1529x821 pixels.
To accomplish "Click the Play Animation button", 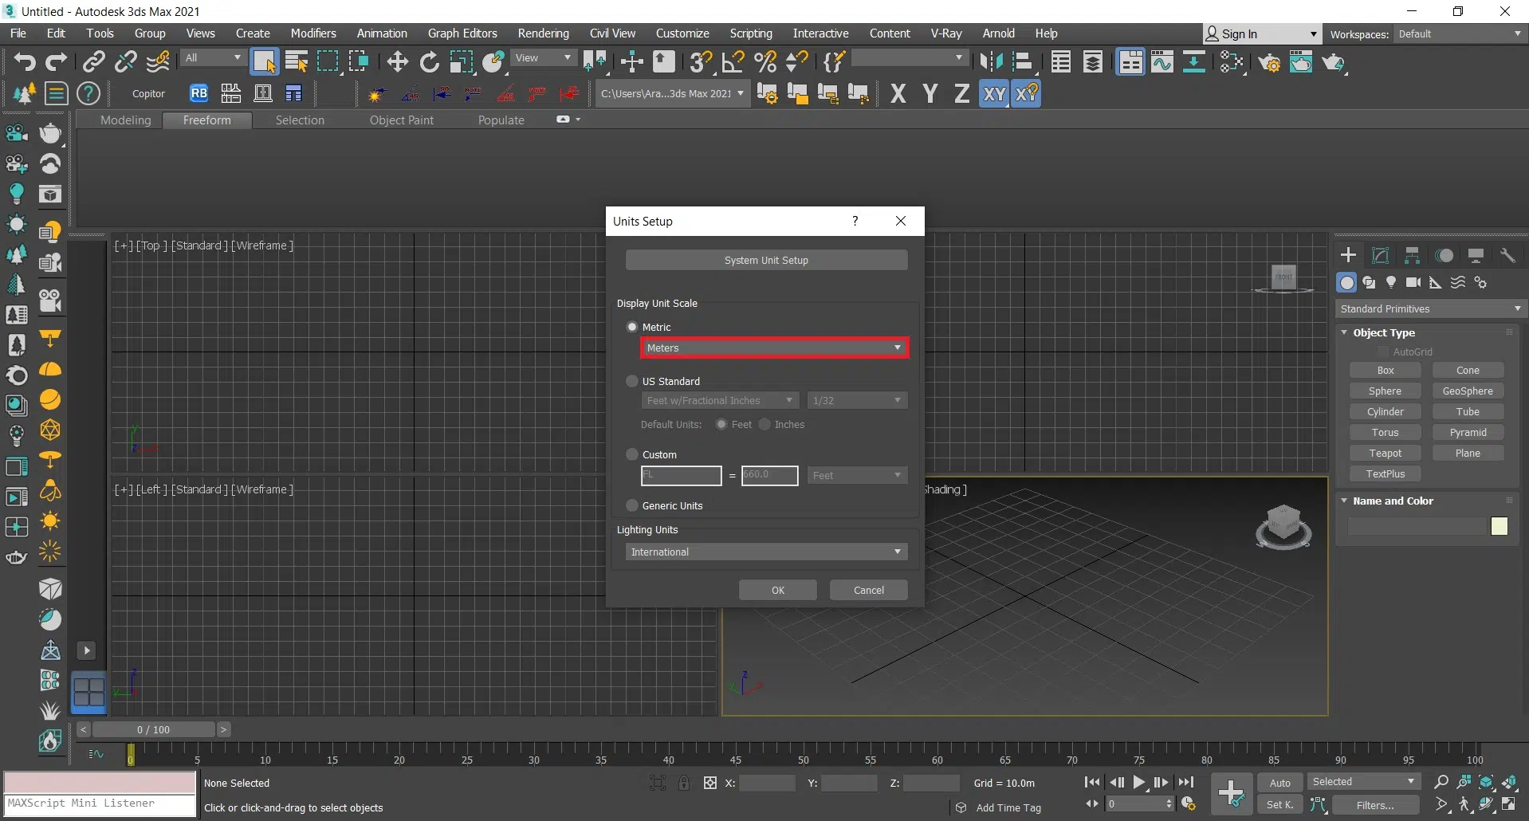I will tap(1139, 783).
